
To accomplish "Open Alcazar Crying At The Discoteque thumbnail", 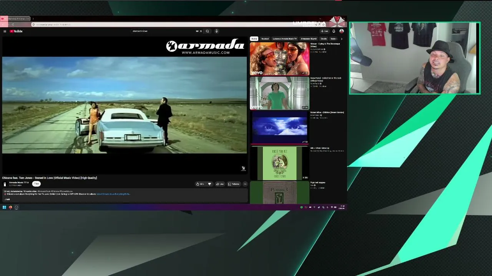I will [x=279, y=58].
